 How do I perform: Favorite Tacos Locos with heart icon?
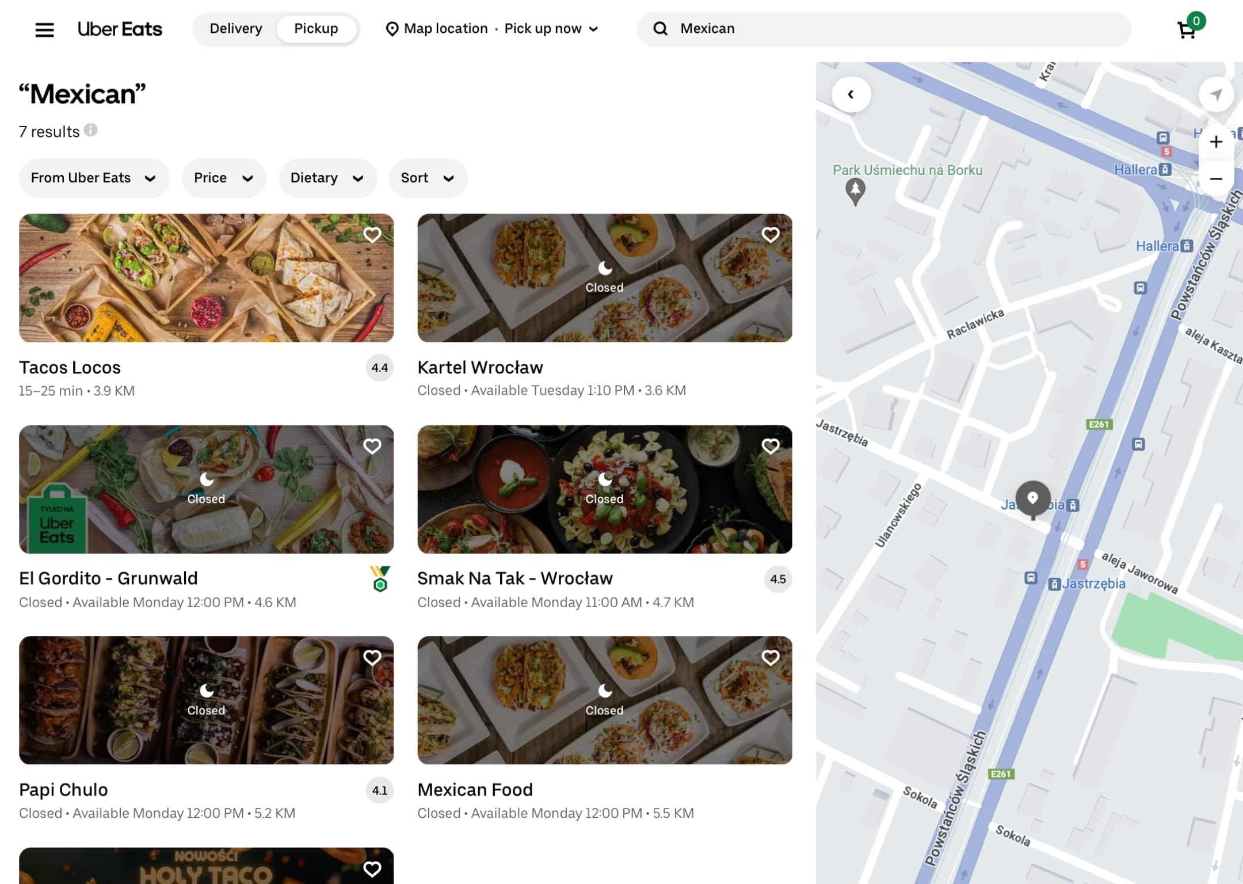pos(372,235)
